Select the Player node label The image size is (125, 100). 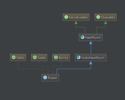[x=52, y=78]
